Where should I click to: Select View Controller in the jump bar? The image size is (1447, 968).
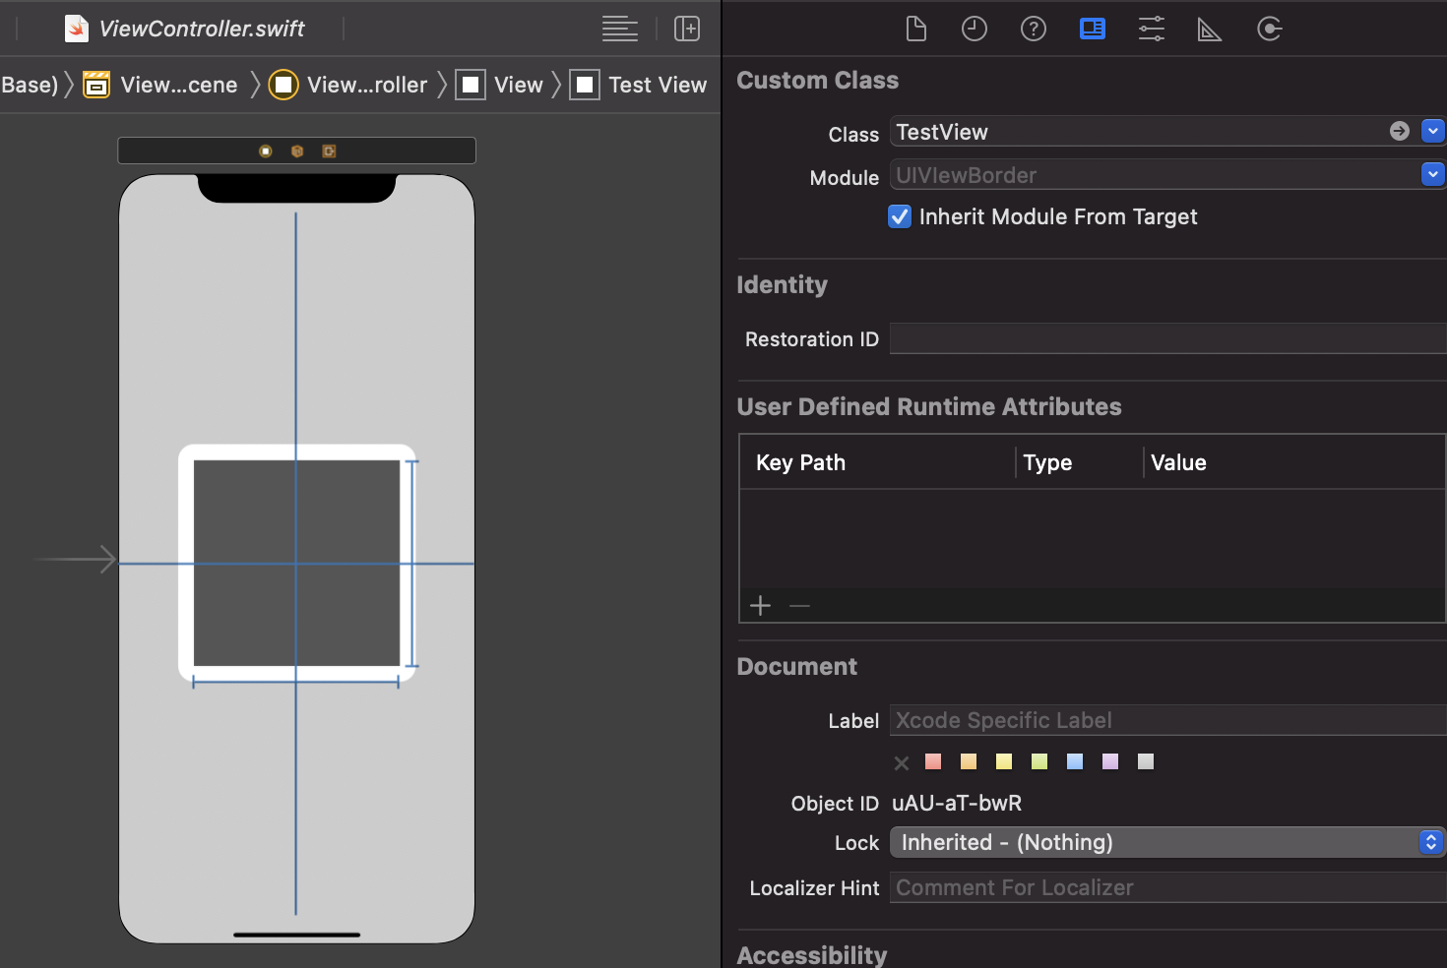(x=348, y=85)
